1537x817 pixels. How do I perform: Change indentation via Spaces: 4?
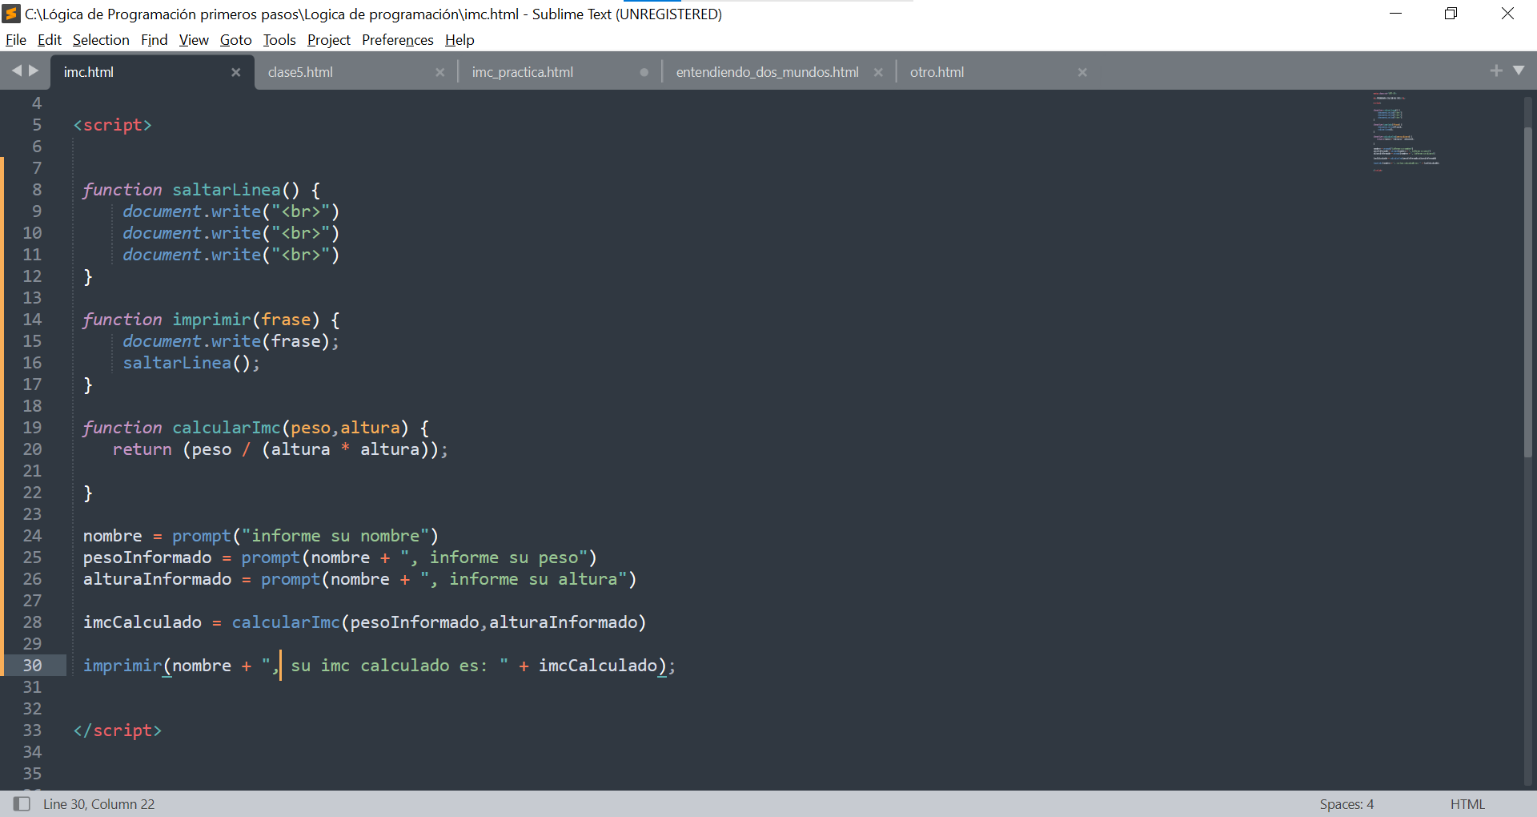pyautogui.click(x=1346, y=804)
